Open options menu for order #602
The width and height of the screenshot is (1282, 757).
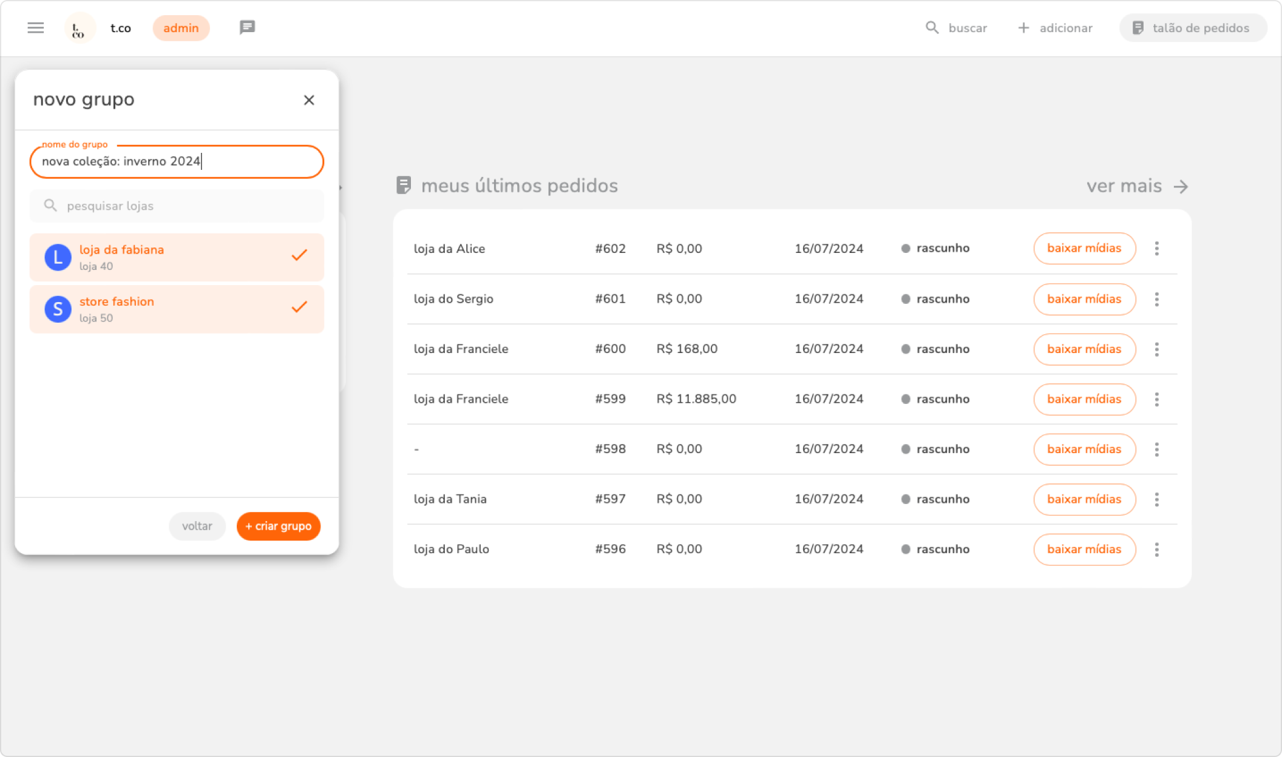(x=1156, y=248)
